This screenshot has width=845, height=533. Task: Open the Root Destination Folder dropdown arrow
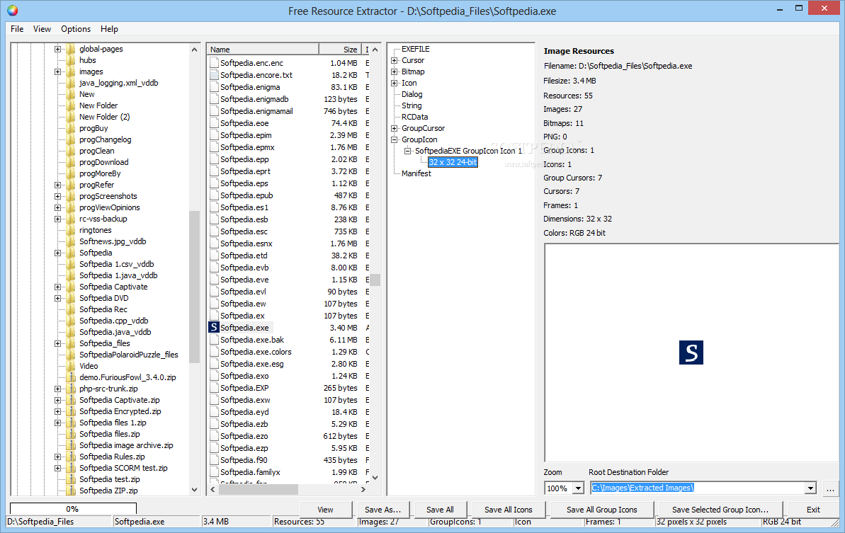coord(810,488)
